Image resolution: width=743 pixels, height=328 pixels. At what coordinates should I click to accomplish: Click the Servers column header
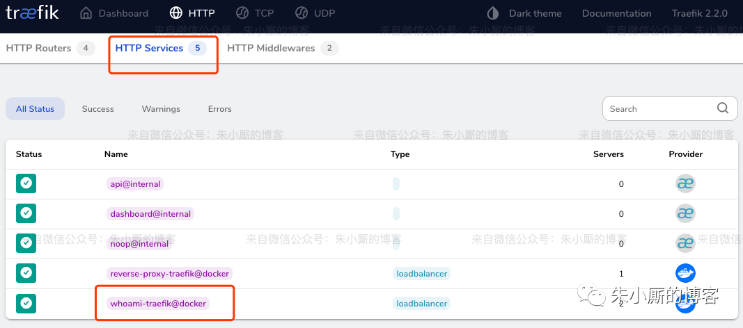[x=609, y=154]
